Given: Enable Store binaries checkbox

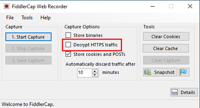Looking at the screenshot, I should (x=68, y=35).
